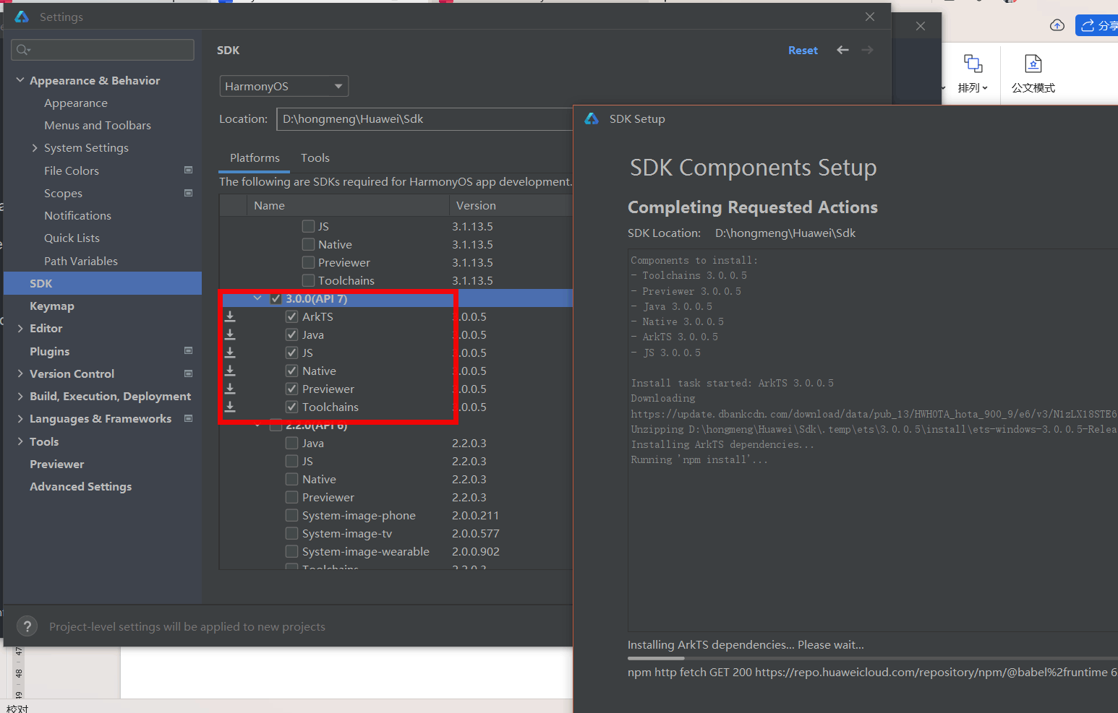Uncheck the JS checkbox under API 7
Image resolution: width=1118 pixels, height=713 pixels.
point(292,353)
